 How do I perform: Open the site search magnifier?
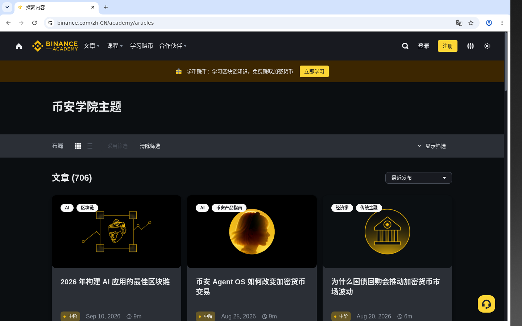(x=405, y=46)
